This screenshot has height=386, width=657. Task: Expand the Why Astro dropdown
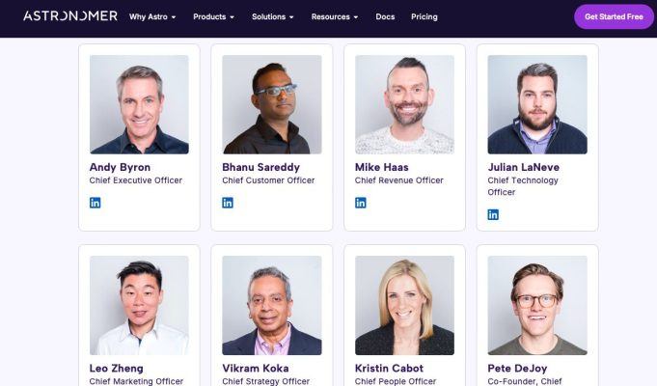pos(152,16)
